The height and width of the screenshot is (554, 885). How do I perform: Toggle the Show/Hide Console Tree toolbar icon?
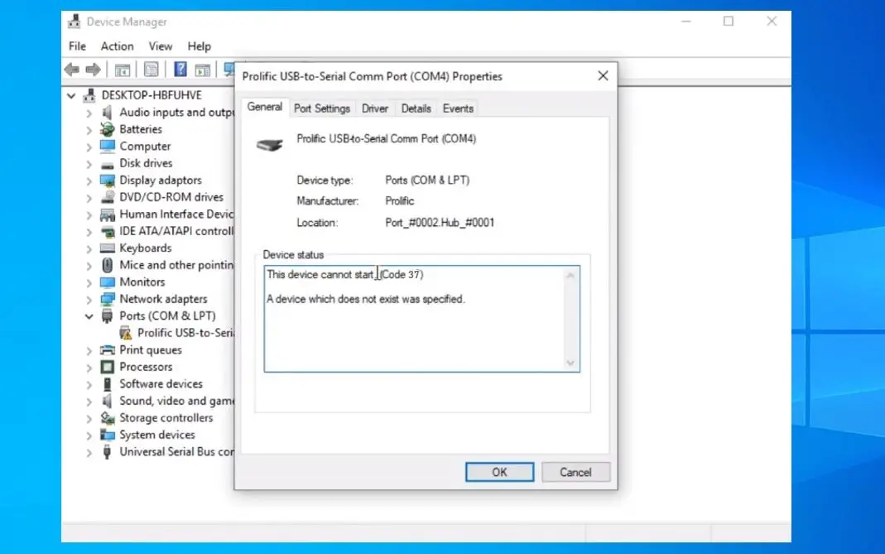[x=122, y=70]
